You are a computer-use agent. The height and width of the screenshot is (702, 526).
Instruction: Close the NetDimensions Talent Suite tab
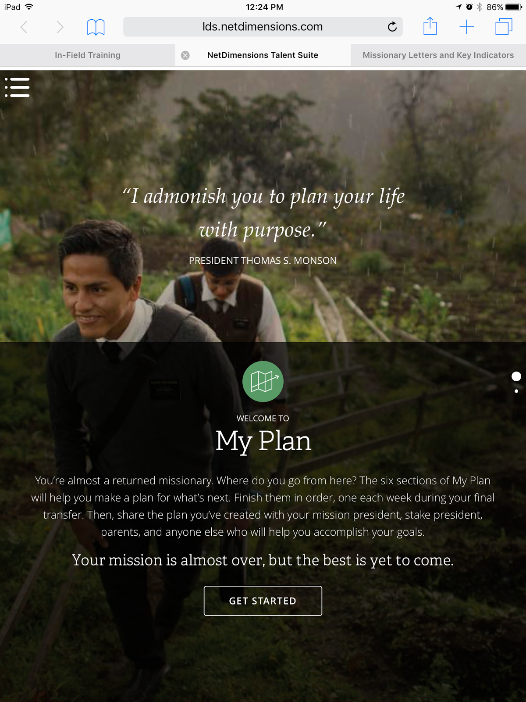(185, 55)
